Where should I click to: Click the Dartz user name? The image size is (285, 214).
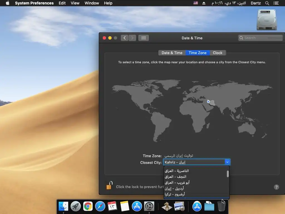click(255, 3)
